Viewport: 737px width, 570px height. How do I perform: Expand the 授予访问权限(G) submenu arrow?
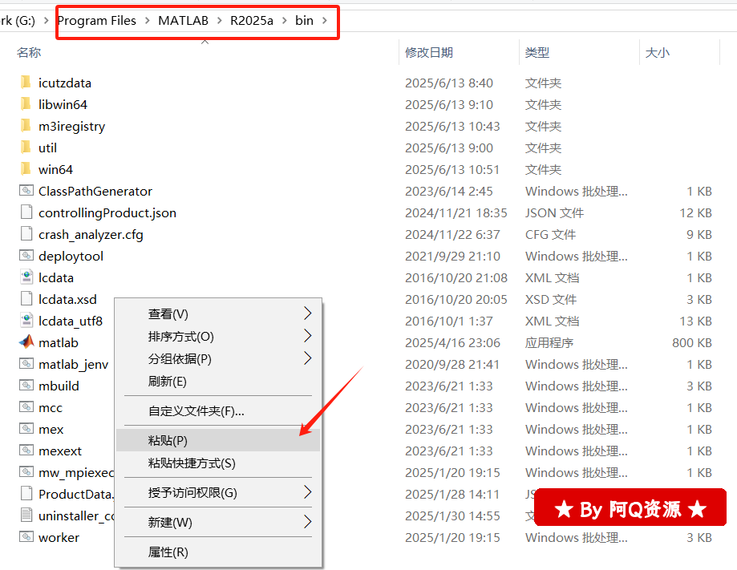point(308,492)
